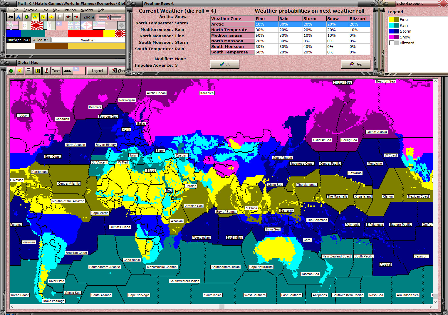Click the blue letter A toolbar icon
Screen dimensions: 448x315
pos(19,17)
